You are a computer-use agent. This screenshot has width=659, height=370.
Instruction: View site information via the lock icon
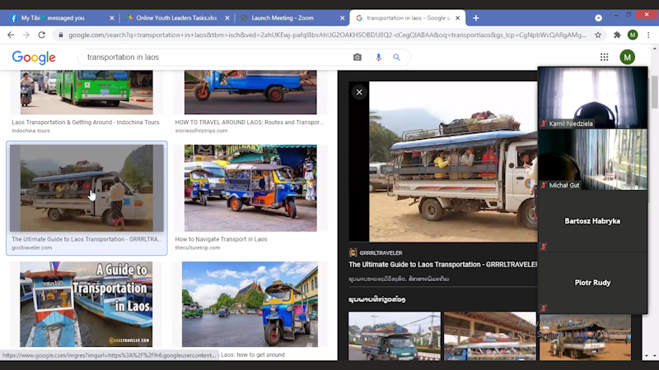pyautogui.click(x=61, y=35)
